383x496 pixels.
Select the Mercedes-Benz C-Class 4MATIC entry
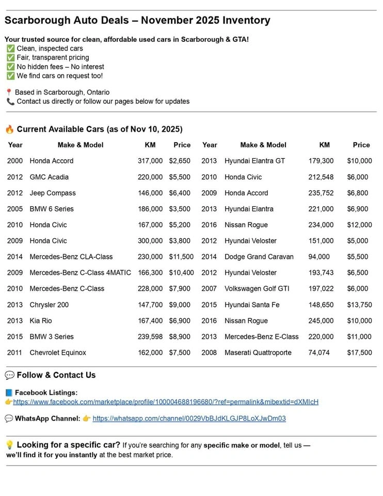[80, 273]
